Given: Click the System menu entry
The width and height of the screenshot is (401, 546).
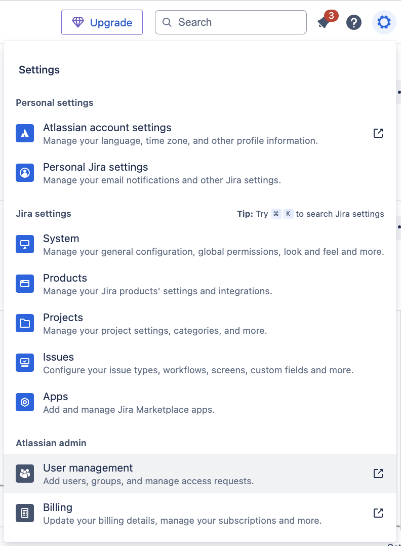Looking at the screenshot, I should click(x=61, y=238).
